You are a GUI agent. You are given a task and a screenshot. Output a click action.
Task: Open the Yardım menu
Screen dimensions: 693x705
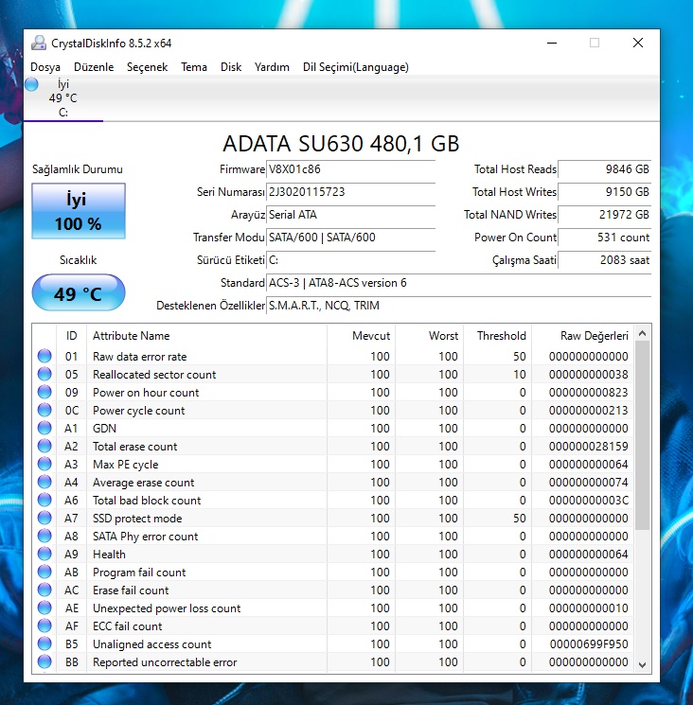click(272, 67)
